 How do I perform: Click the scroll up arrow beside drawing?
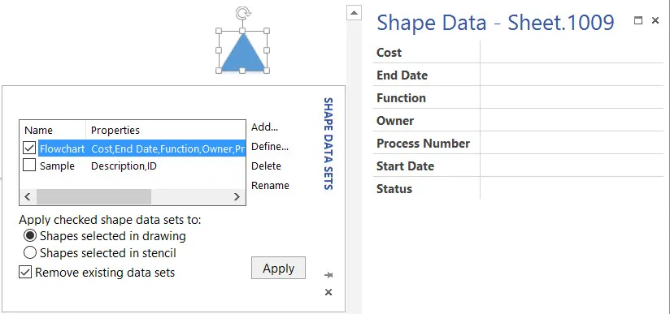click(354, 13)
